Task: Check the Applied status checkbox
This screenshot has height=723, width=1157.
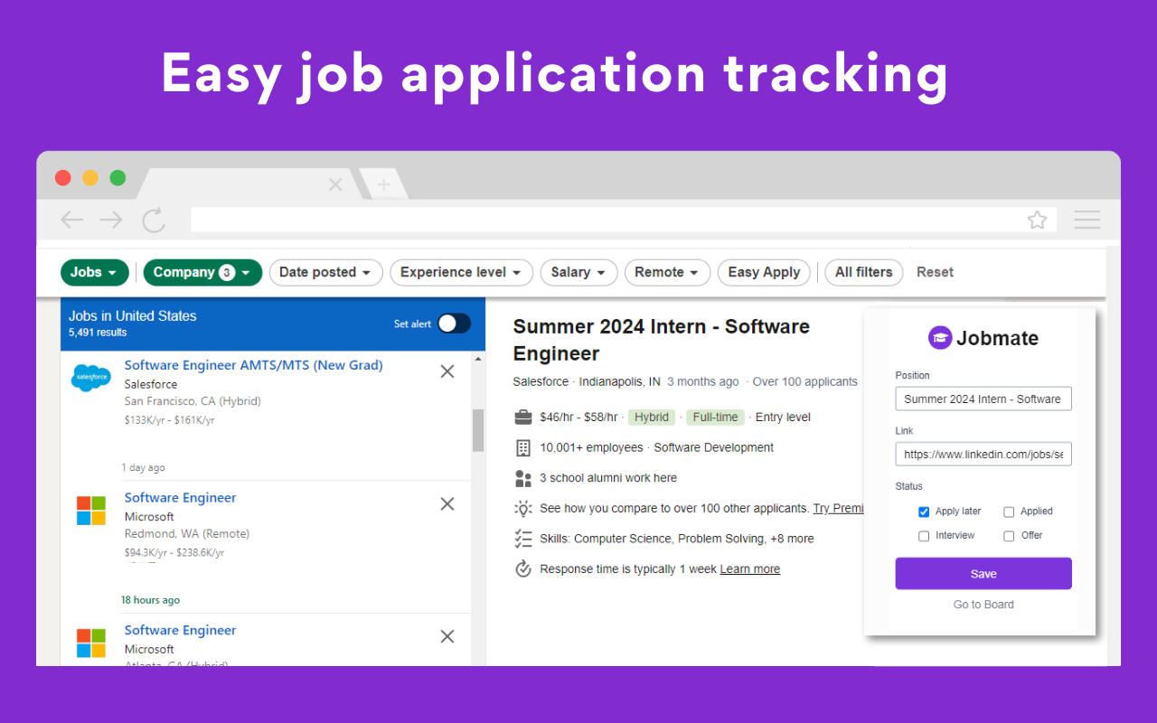Action: 1009,512
